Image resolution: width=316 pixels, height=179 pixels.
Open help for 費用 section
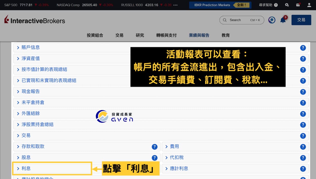303,147
